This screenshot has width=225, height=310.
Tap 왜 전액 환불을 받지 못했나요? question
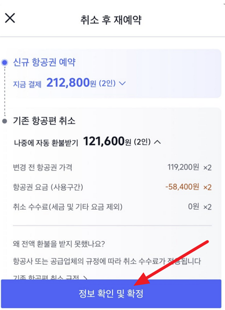[59, 244]
